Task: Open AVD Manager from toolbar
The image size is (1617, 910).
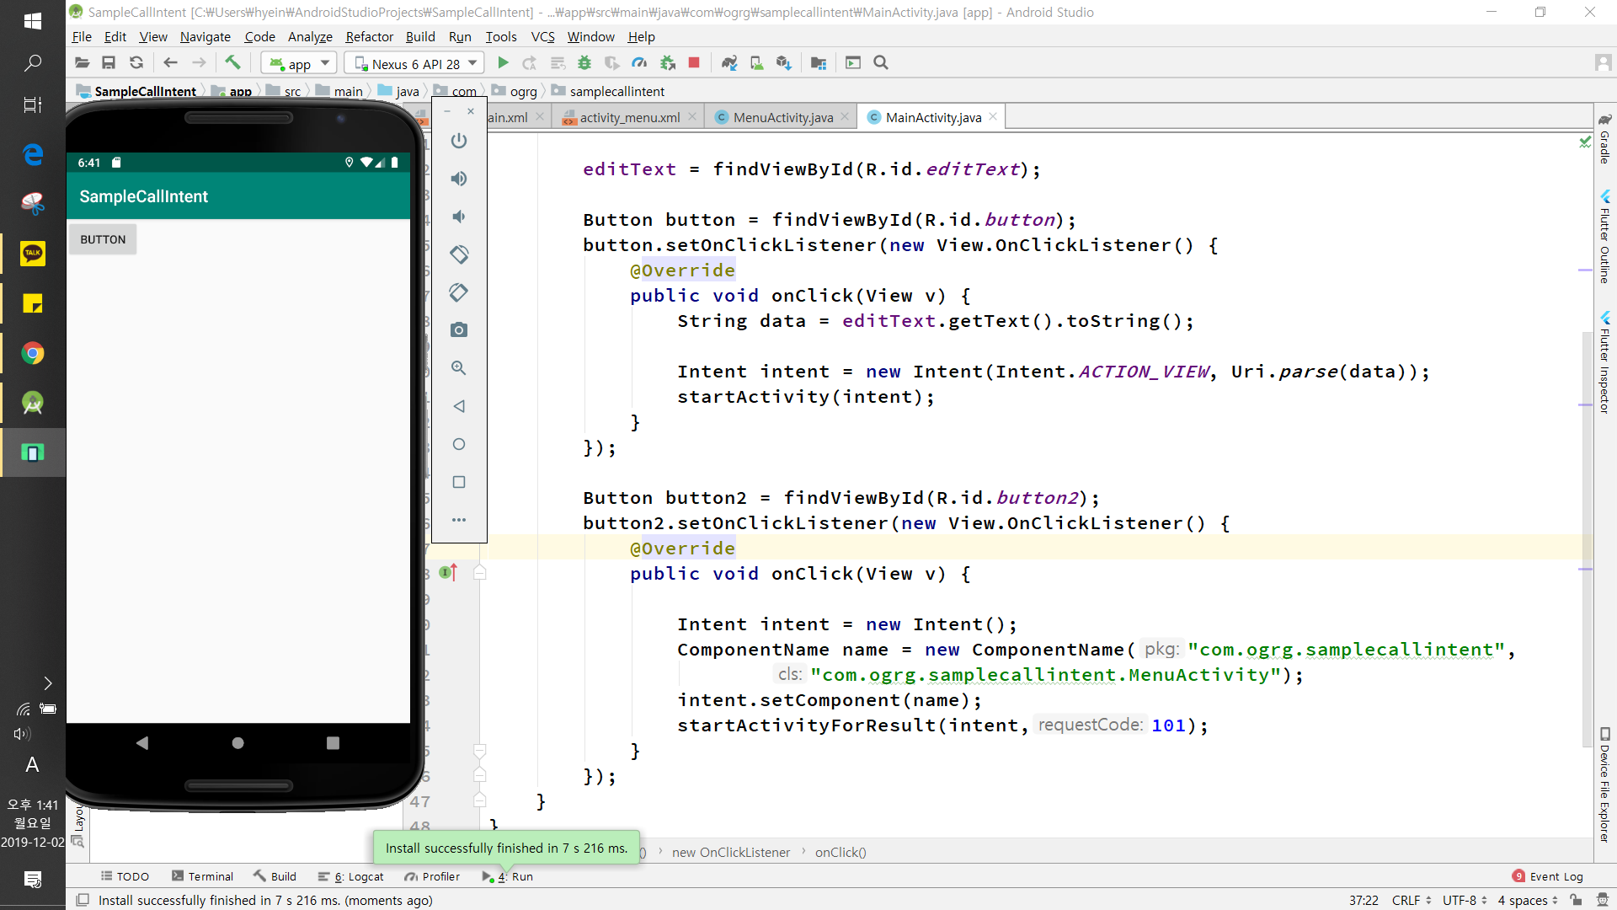Action: click(x=756, y=63)
